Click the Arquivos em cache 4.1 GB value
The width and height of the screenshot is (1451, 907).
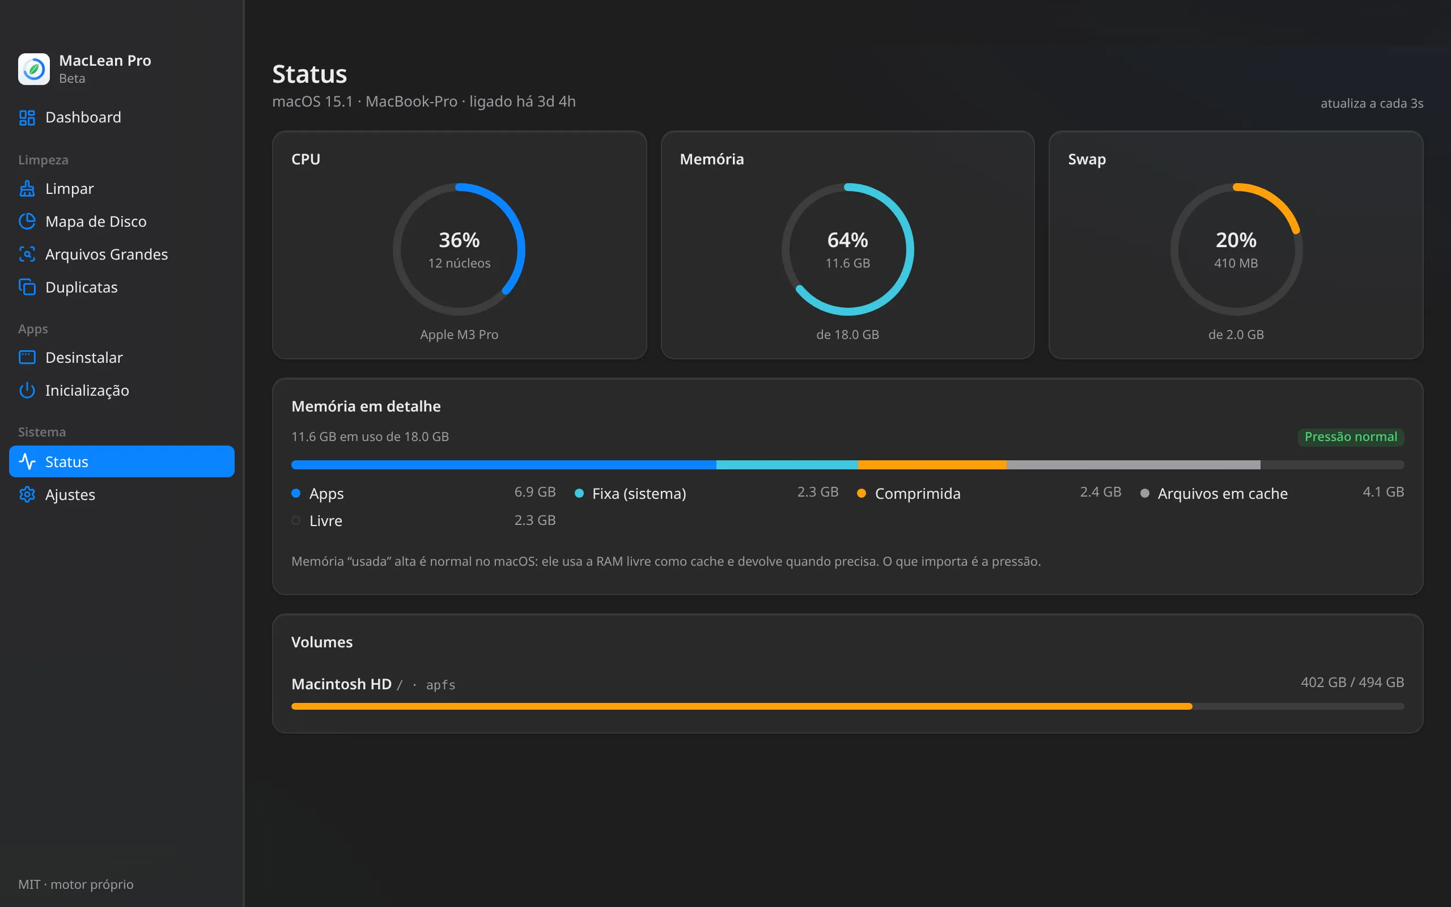[x=1383, y=492]
